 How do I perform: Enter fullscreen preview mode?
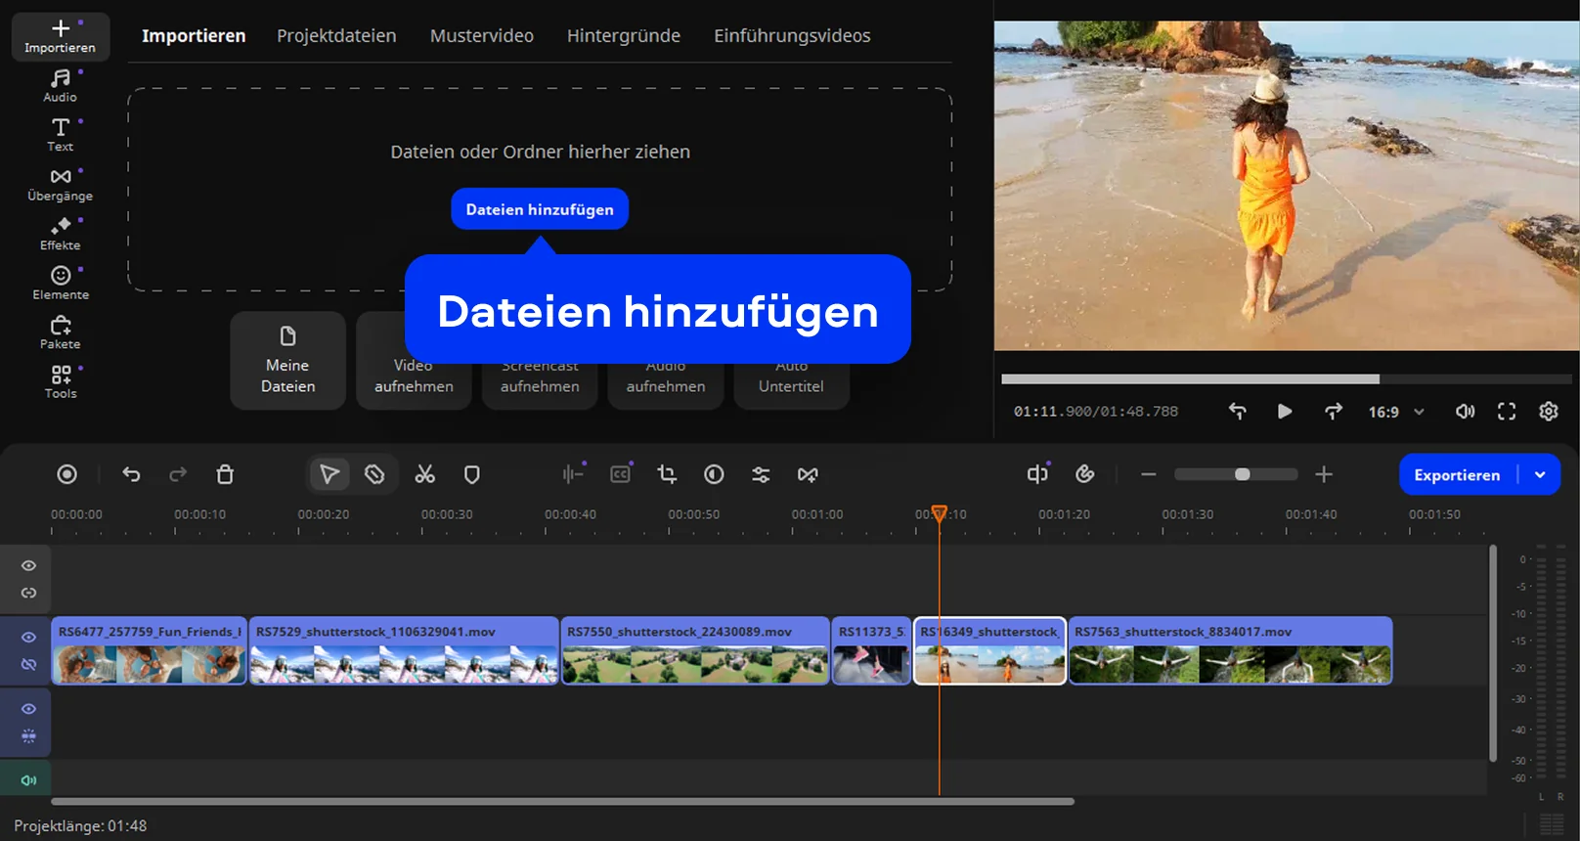[1507, 412]
